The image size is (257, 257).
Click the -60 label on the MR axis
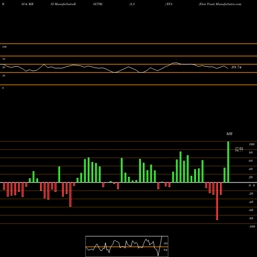tap(251, 210)
